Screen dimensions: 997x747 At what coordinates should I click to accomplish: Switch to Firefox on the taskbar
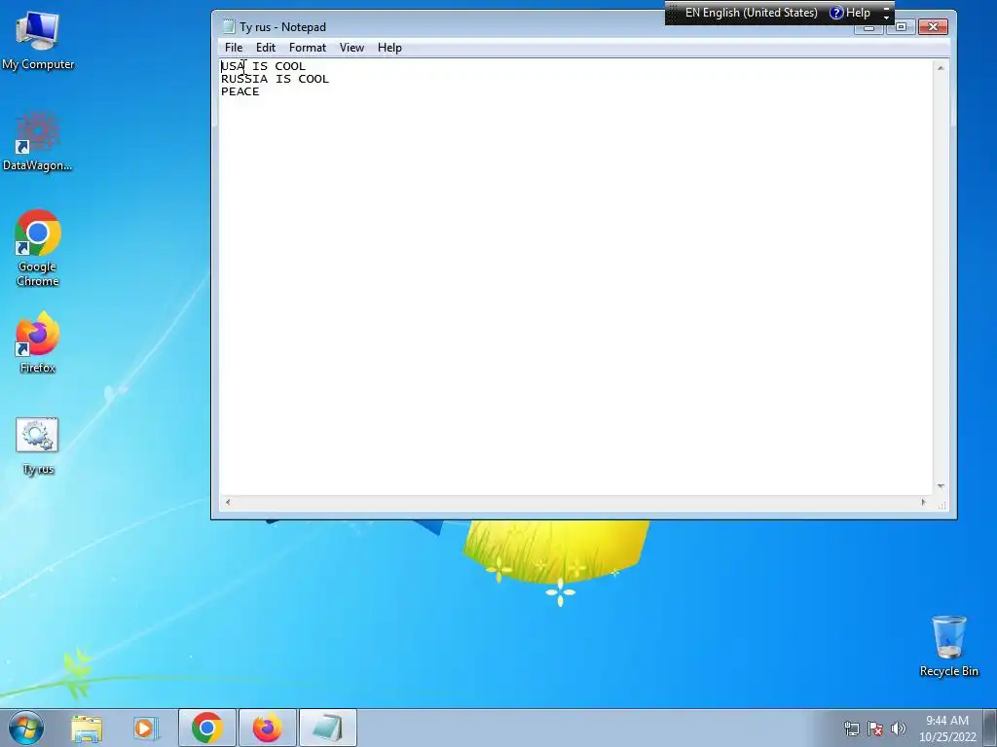tap(267, 728)
